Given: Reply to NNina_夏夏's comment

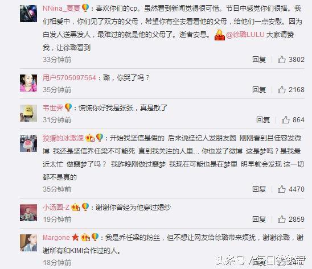Looking at the screenshot, I should pos(259,60).
